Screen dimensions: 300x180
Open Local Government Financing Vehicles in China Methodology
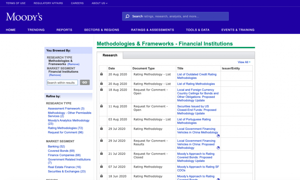pyautogui.click(x=197, y=131)
